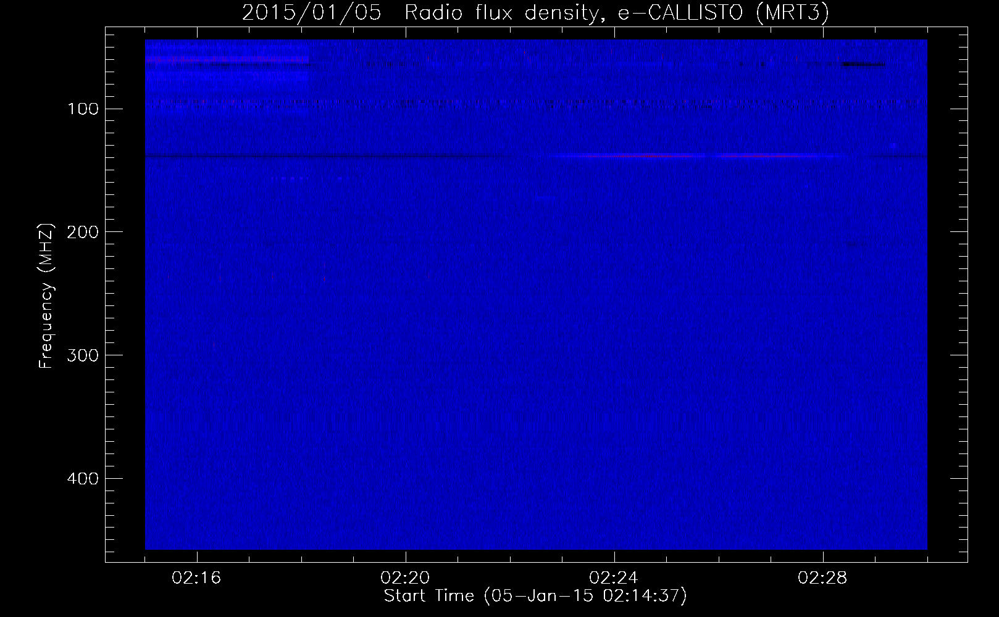The height and width of the screenshot is (617, 999).
Task: Click the 02:28 time tick label
Action: pos(823,578)
